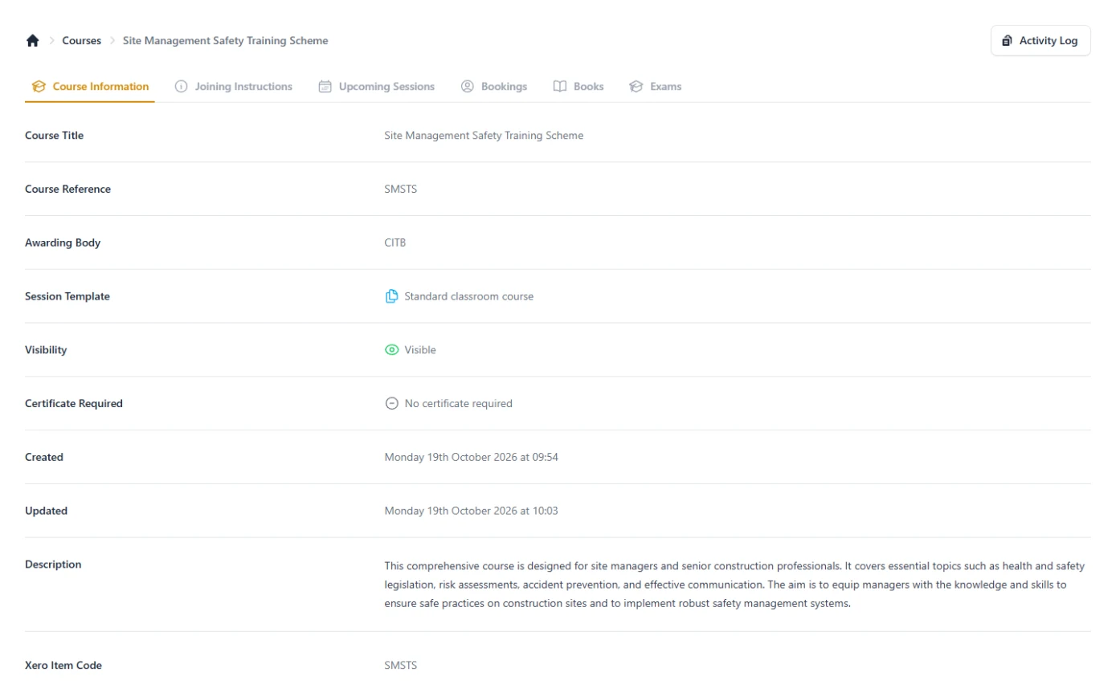Click the Awarding Body value CITB
Viewport: 1116px width, 697px height.
[395, 243]
